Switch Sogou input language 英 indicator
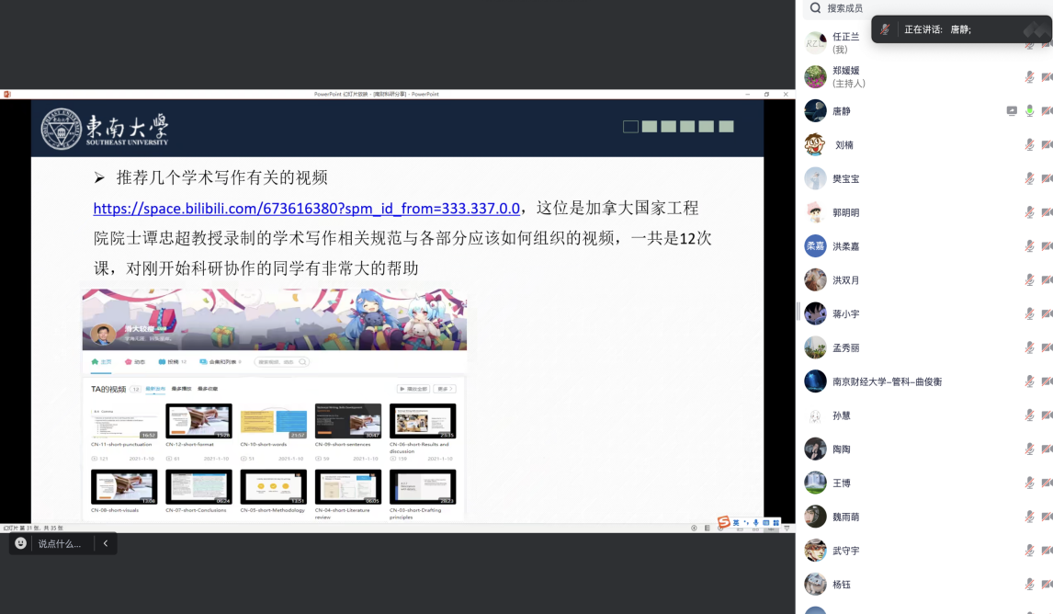 click(736, 522)
